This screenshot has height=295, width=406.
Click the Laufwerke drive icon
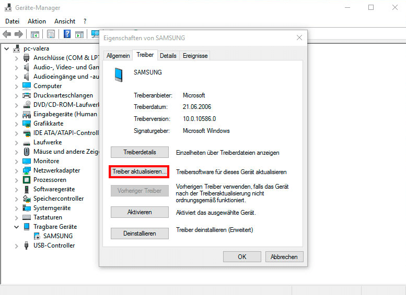pyautogui.click(x=27, y=142)
